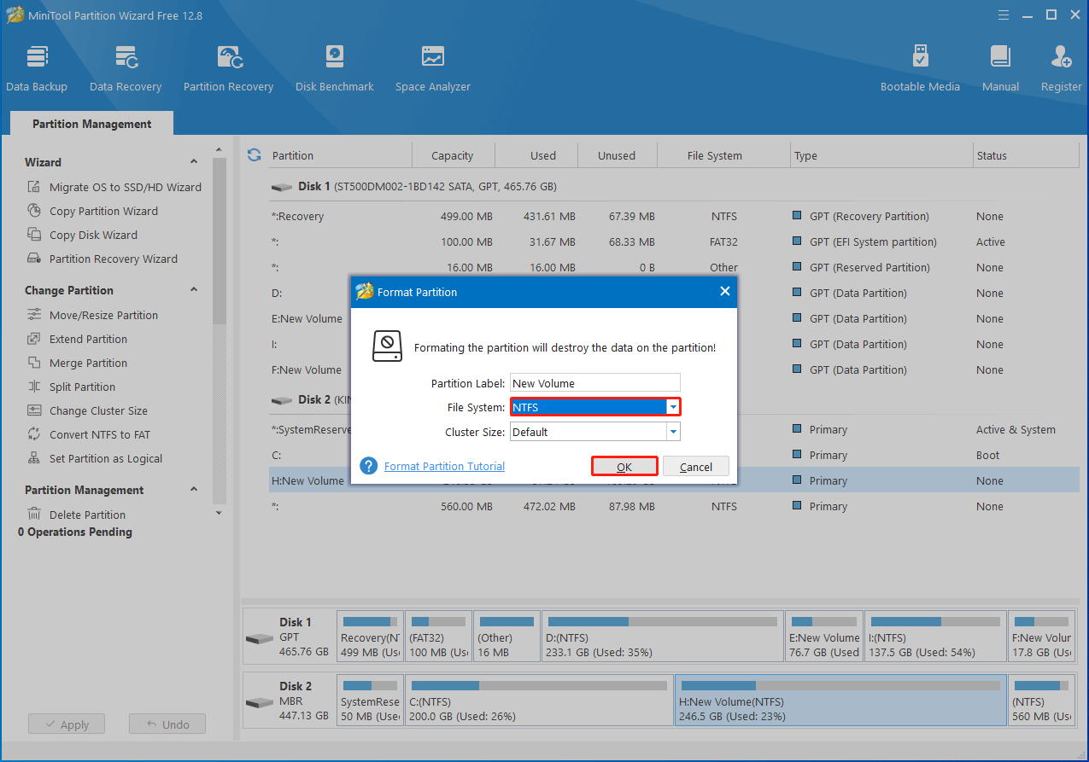Open the Cluster Size dropdown
The image size is (1089, 762).
tap(673, 432)
